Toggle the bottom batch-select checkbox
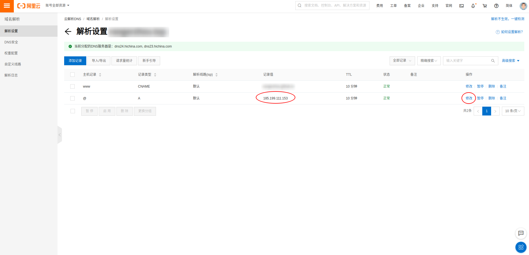The height and width of the screenshot is (255, 529). pos(73,111)
